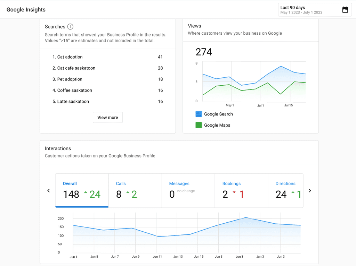Image resolution: width=356 pixels, height=266 pixels.
Task: Toggle Google Search line visibility
Action: (214, 114)
